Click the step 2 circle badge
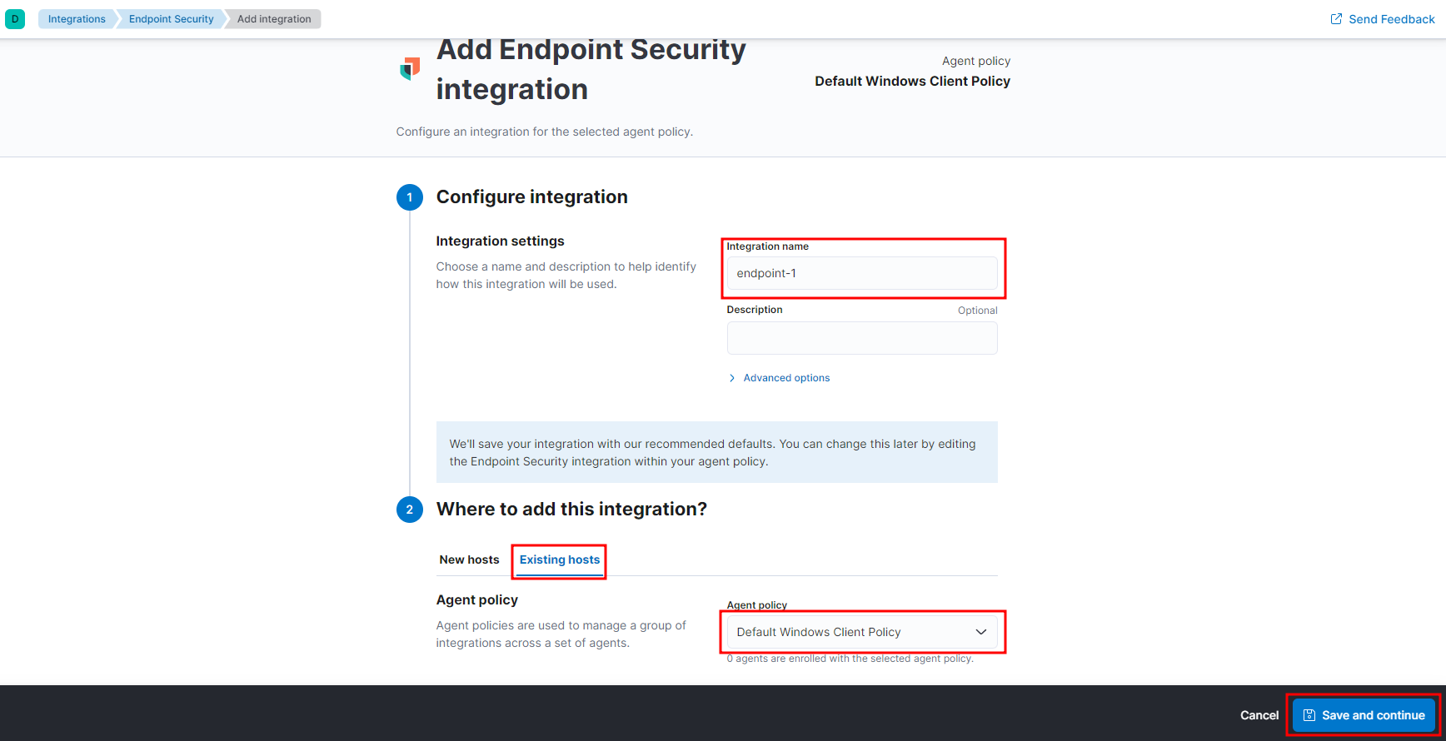 (x=409, y=510)
